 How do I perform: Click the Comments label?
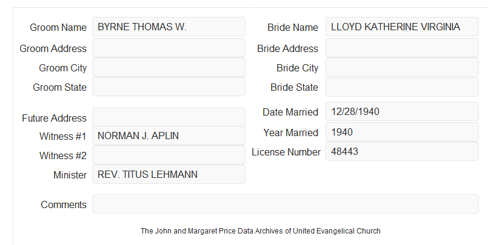[64, 204]
